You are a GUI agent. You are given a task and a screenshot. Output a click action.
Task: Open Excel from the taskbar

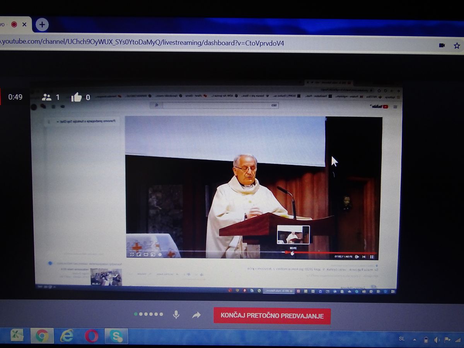click(x=17, y=335)
